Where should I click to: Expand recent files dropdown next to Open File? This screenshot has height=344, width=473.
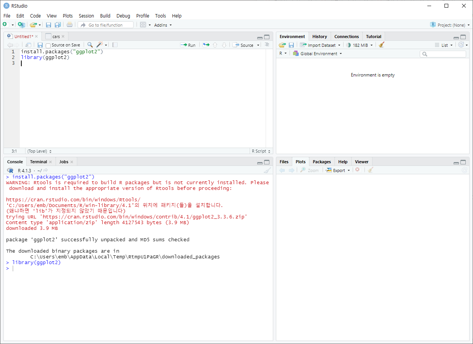40,25
